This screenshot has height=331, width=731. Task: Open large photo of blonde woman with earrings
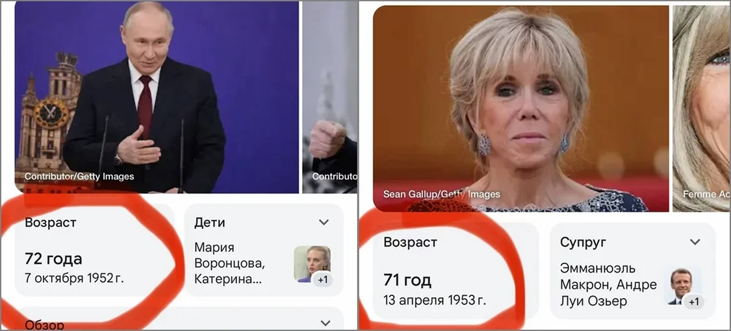520,108
